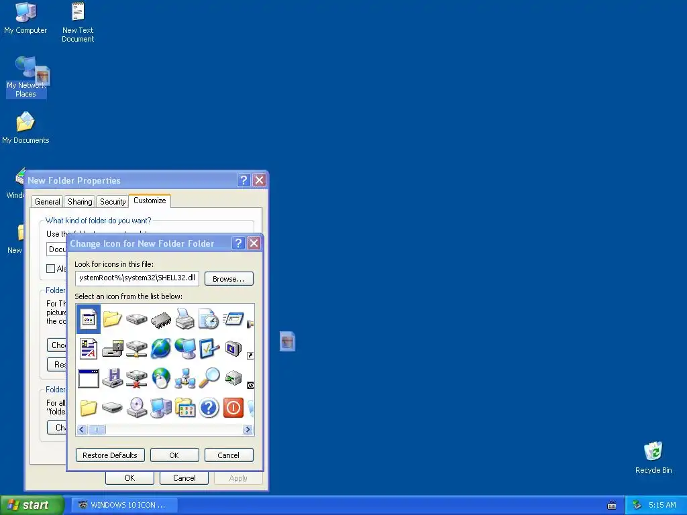Select the Recycle Bin desktop icon
Viewport: 687px width, 515px height.
coord(653,457)
